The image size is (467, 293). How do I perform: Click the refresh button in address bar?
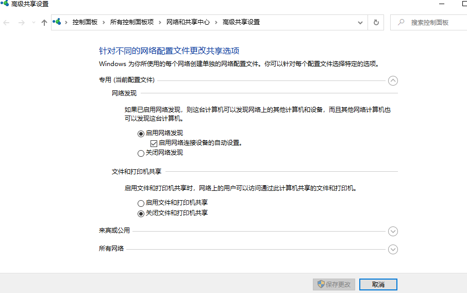(x=376, y=23)
